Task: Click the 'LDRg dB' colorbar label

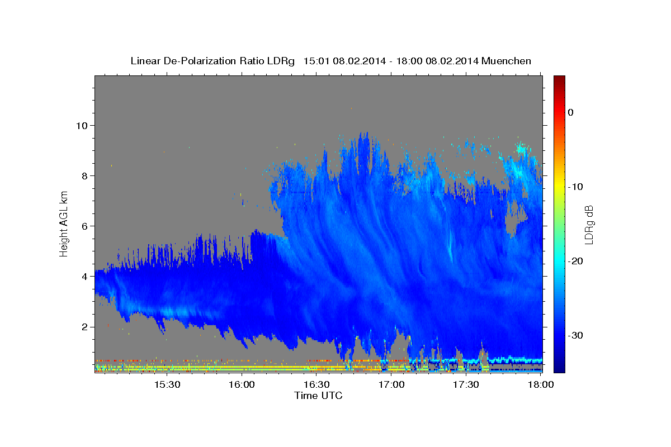Action: [x=589, y=225]
